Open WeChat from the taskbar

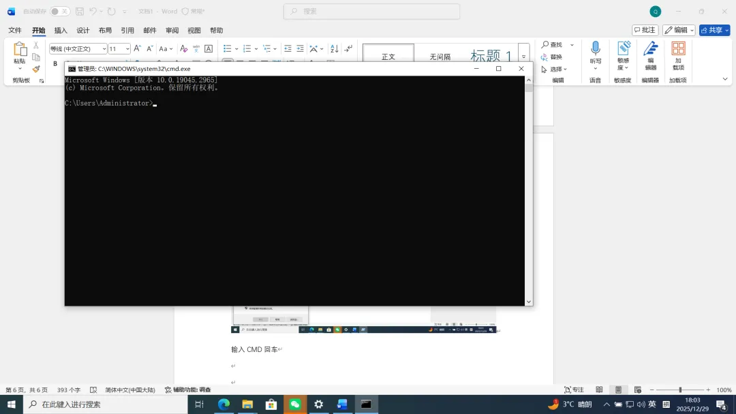(x=295, y=404)
